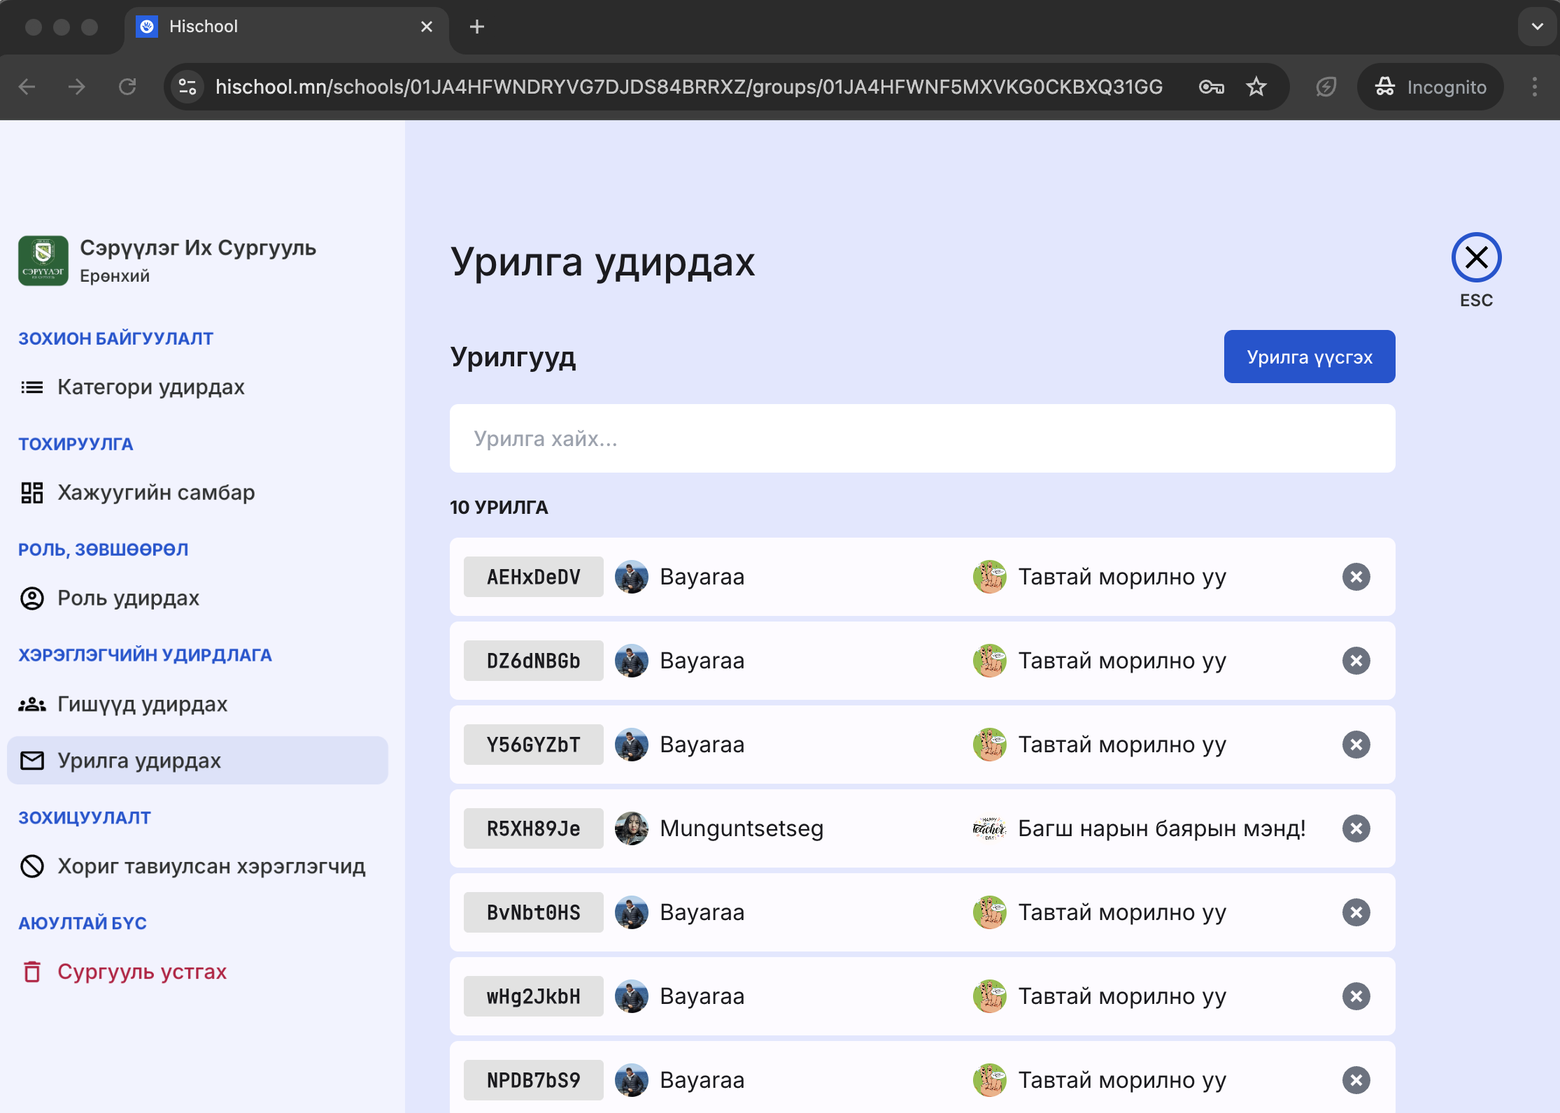Click the ESC close circle icon

pos(1476,257)
